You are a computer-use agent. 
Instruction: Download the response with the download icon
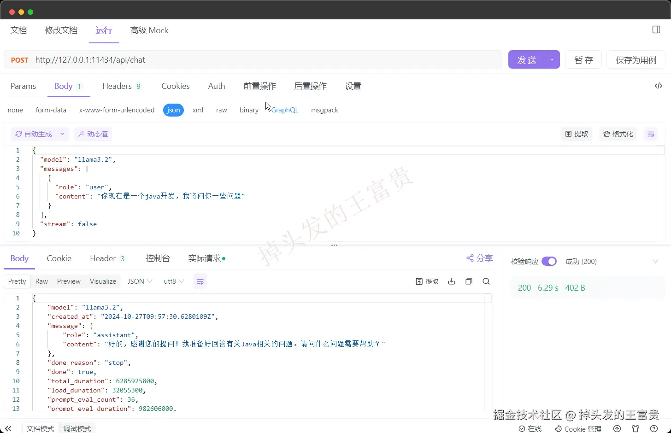(x=452, y=281)
